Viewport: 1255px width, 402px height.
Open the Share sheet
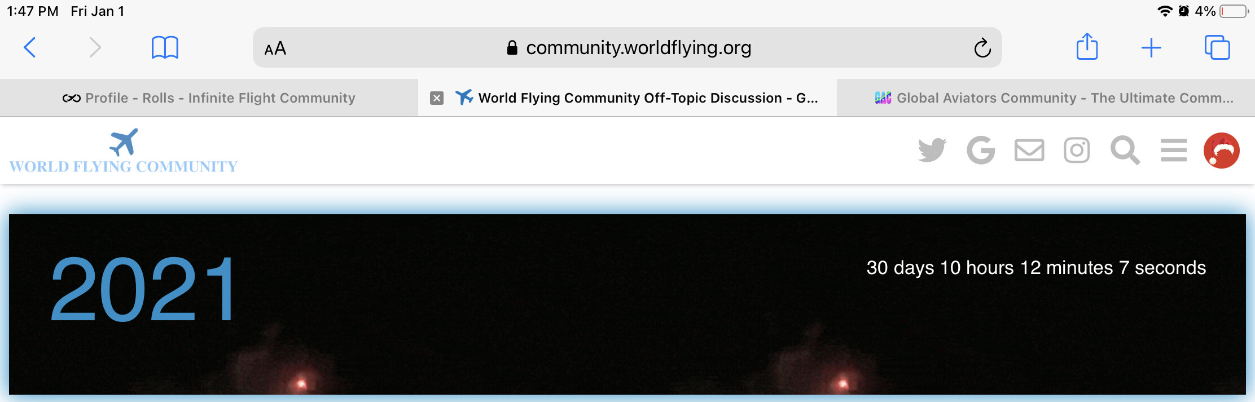(1087, 47)
